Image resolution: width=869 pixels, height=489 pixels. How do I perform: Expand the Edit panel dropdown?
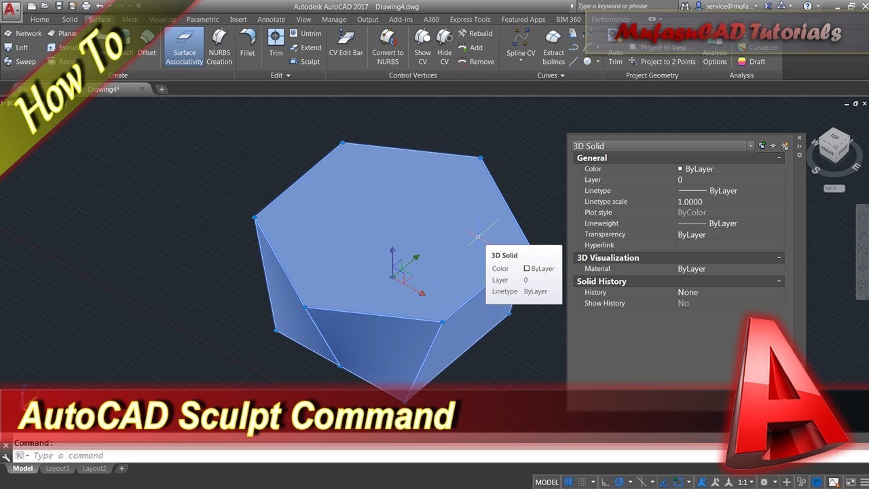280,75
